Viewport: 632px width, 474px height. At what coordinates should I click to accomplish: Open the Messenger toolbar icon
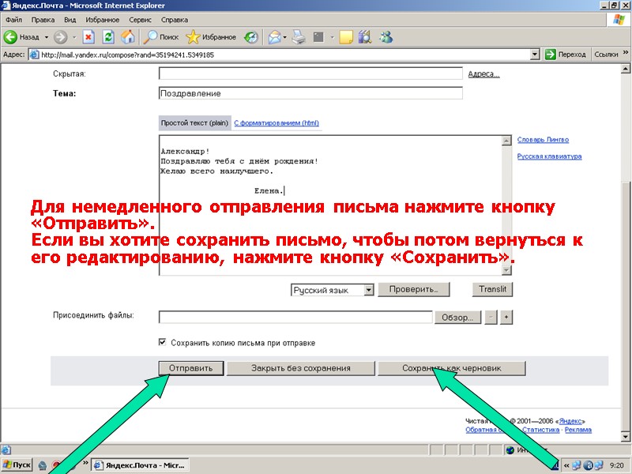[386, 37]
